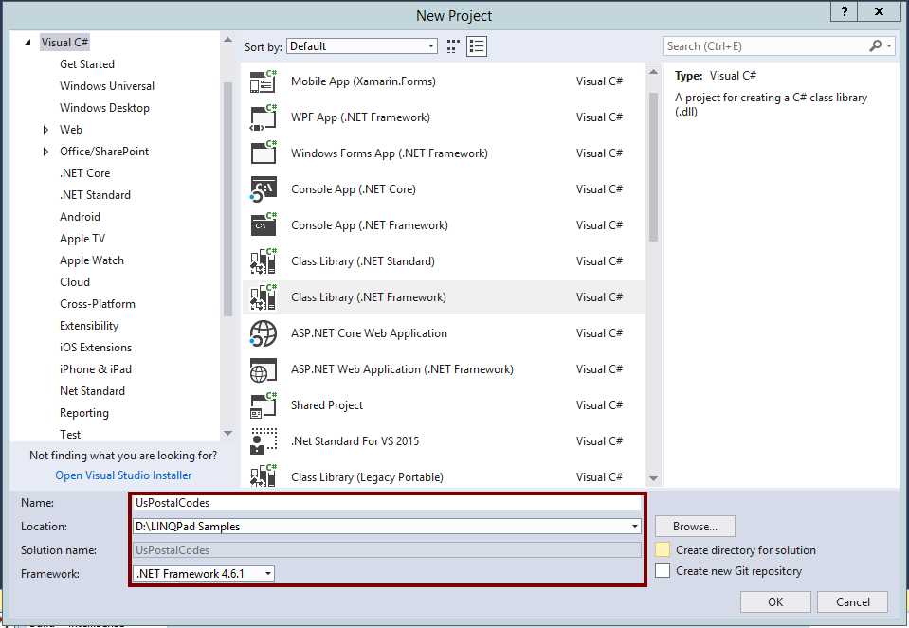Open Visual Studio Installer link
The image size is (909, 628).
pos(123,475)
